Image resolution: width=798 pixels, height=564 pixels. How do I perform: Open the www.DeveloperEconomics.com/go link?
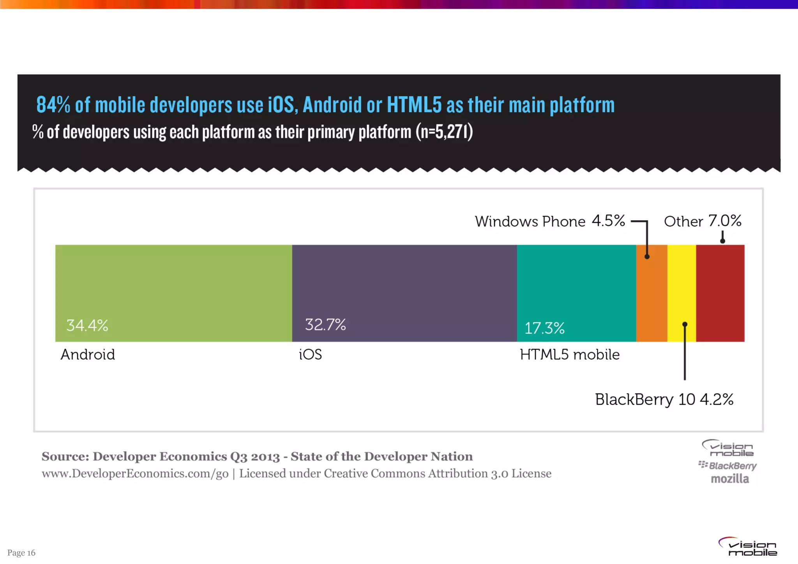coord(135,474)
